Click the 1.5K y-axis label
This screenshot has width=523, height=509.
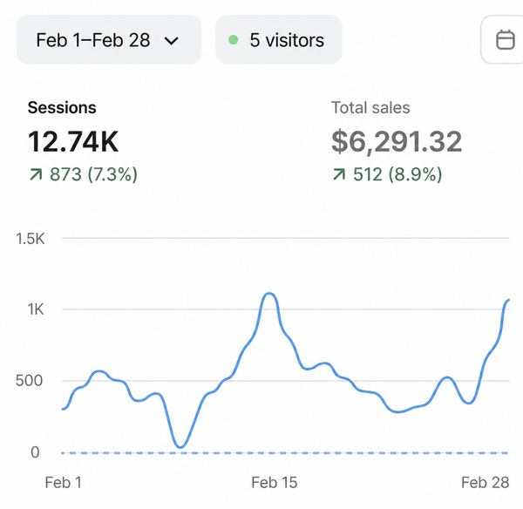(x=30, y=238)
